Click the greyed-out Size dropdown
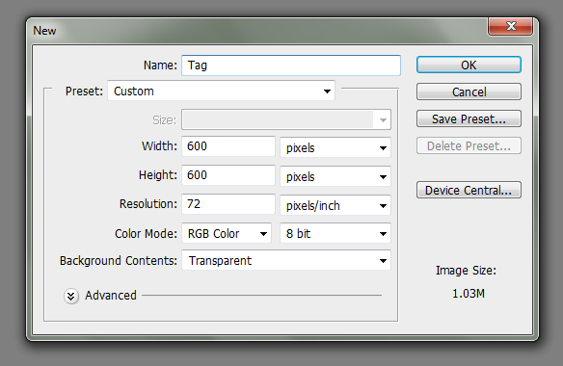The image size is (563, 366). click(x=286, y=119)
